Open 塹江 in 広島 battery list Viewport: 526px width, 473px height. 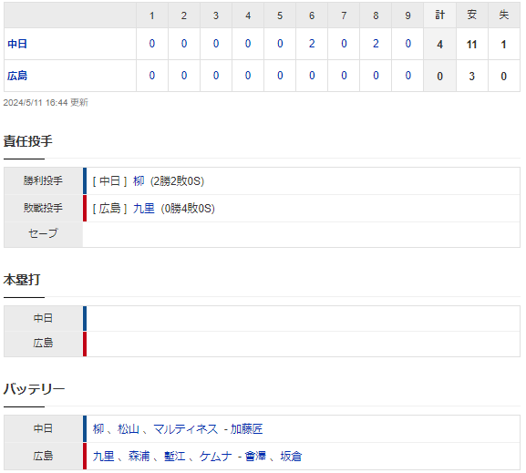[174, 456]
